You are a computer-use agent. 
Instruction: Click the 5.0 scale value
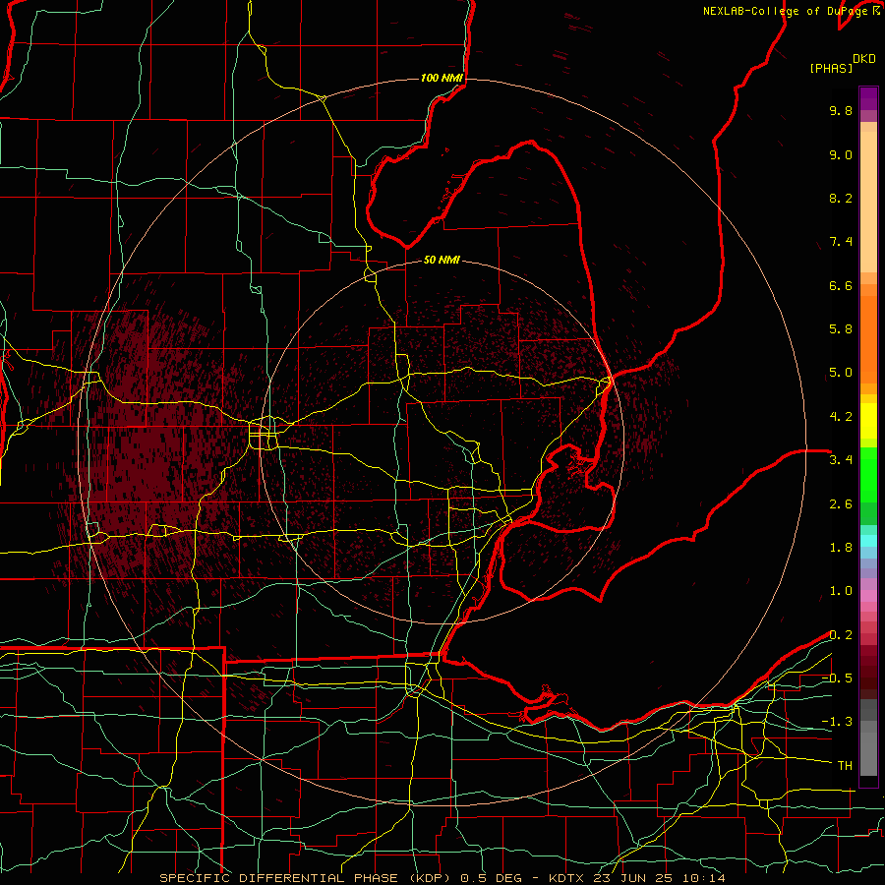(841, 373)
